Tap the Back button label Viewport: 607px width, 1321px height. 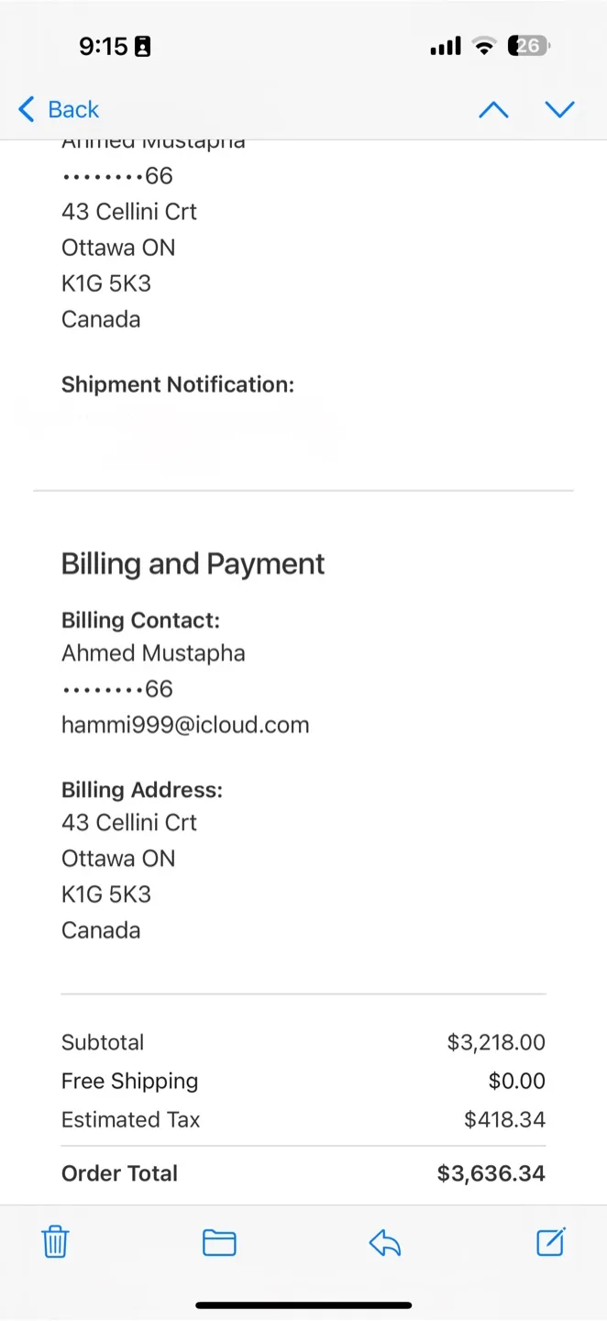click(x=73, y=110)
